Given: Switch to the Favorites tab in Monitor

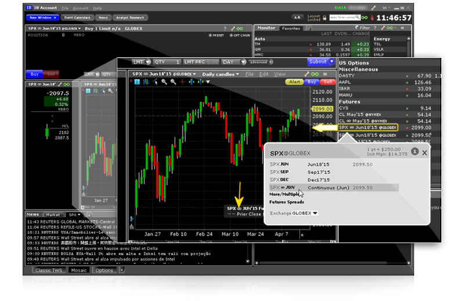Looking at the screenshot, I should tap(291, 28).
